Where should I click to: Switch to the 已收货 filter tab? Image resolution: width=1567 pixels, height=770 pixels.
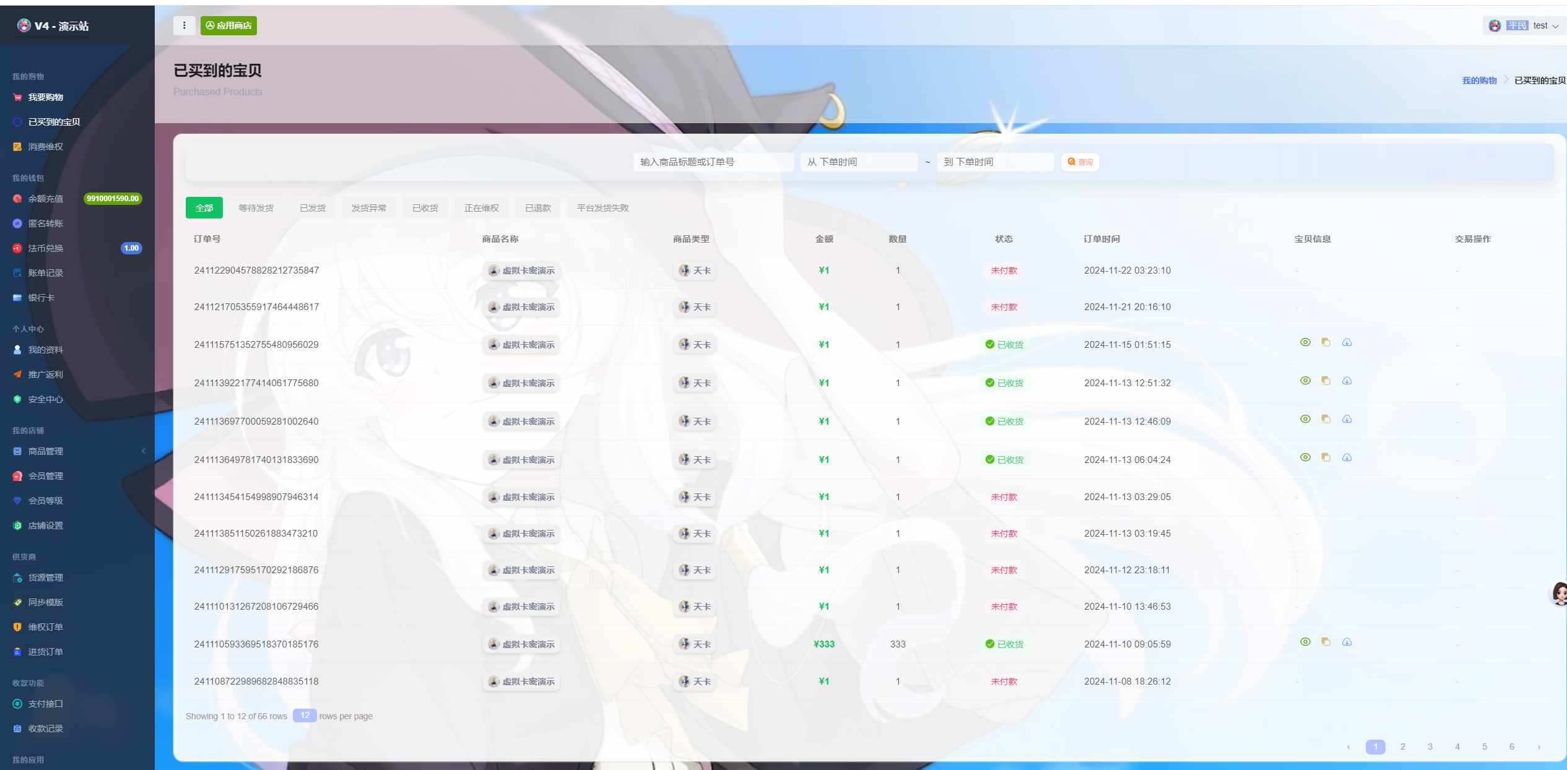tap(425, 207)
